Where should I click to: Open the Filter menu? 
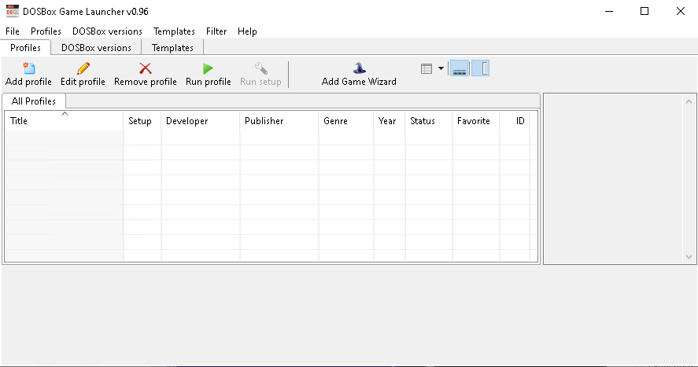coord(216,31)
